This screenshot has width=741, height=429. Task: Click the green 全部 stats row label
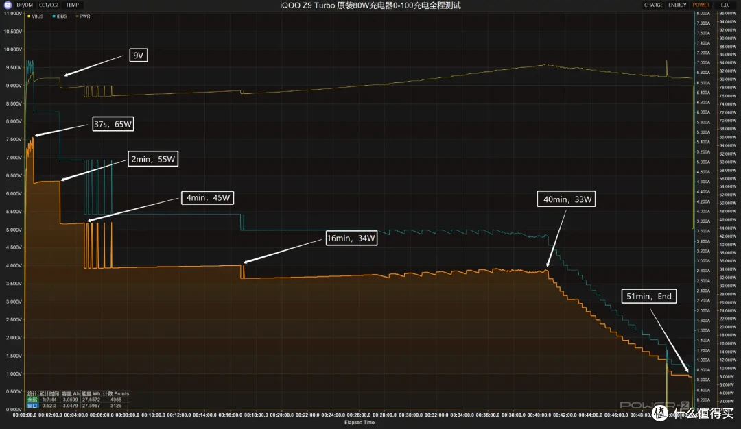coord(32,400)
